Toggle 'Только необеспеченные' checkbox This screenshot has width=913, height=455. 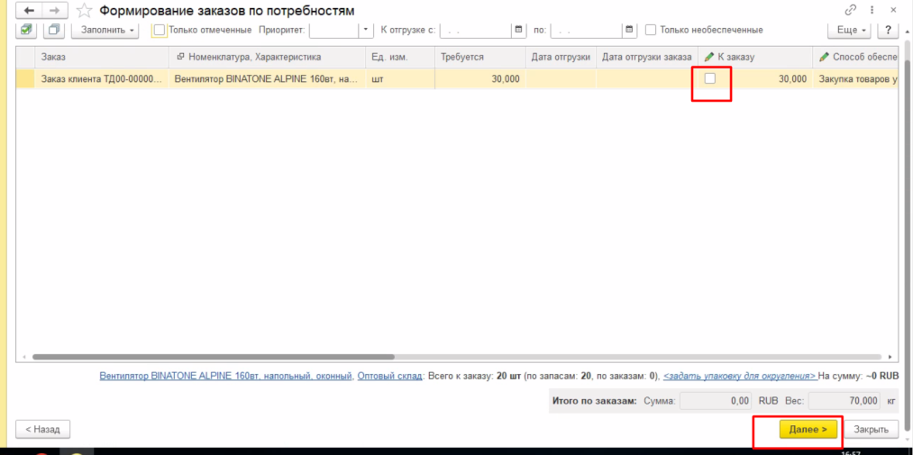[651, 30]
